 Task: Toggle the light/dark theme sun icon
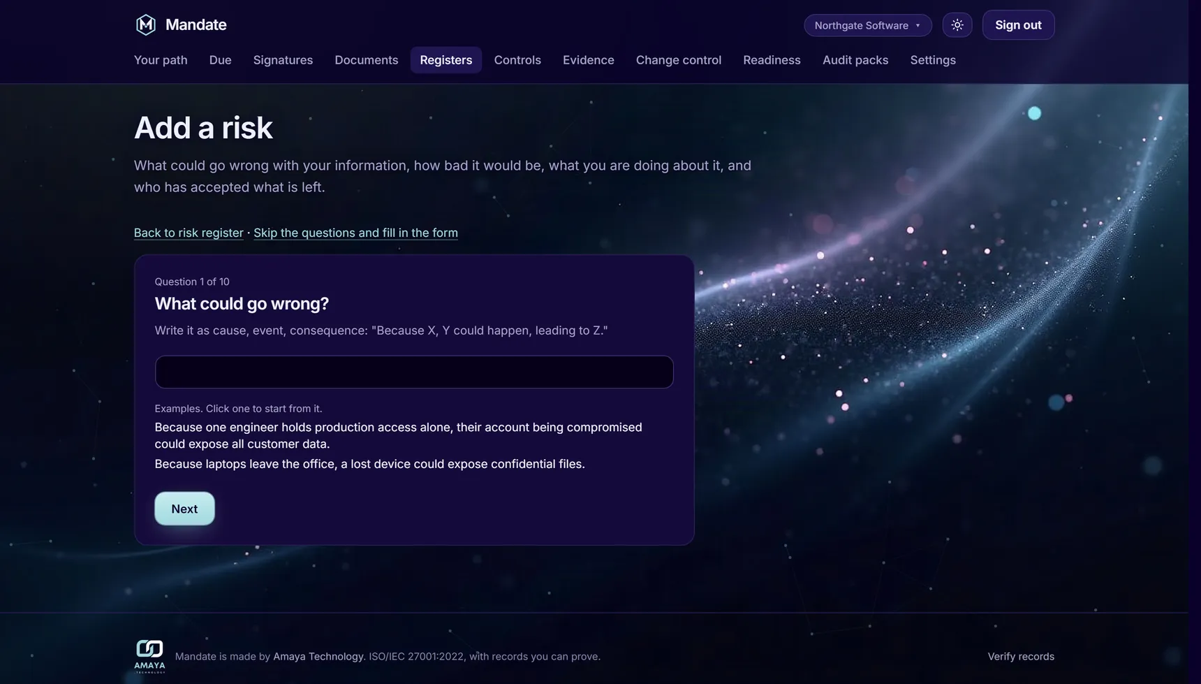click(x=957, y=25)
